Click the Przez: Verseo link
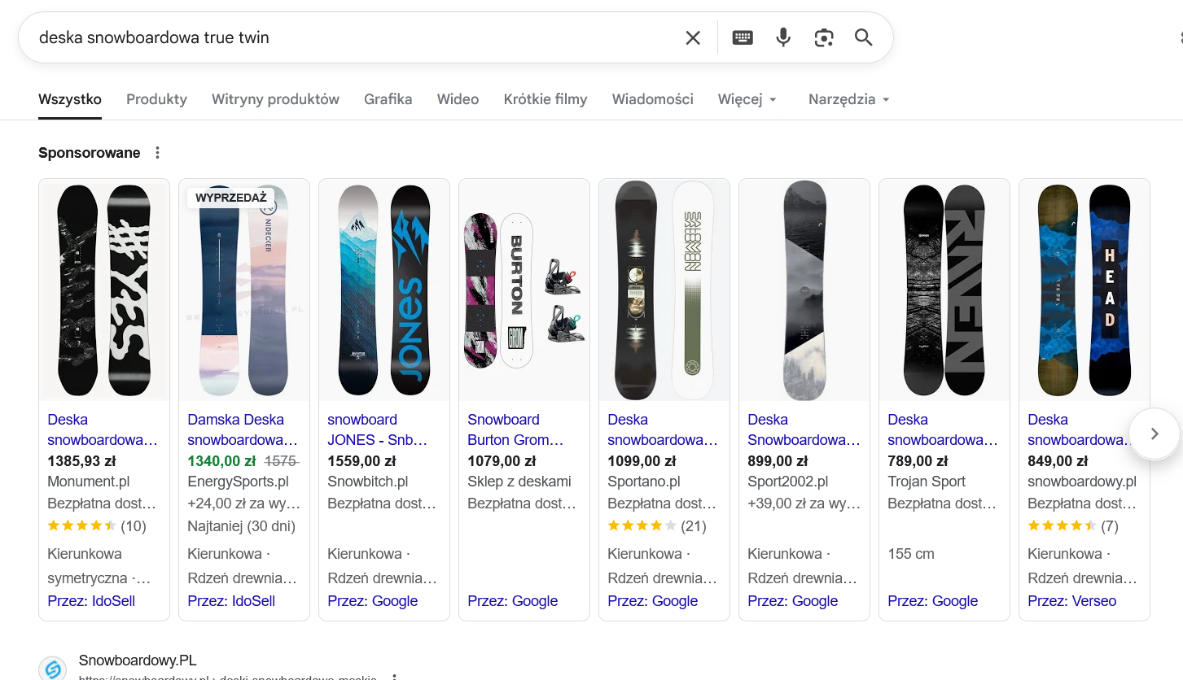1183x680 pixels. tap(1071, 601)
